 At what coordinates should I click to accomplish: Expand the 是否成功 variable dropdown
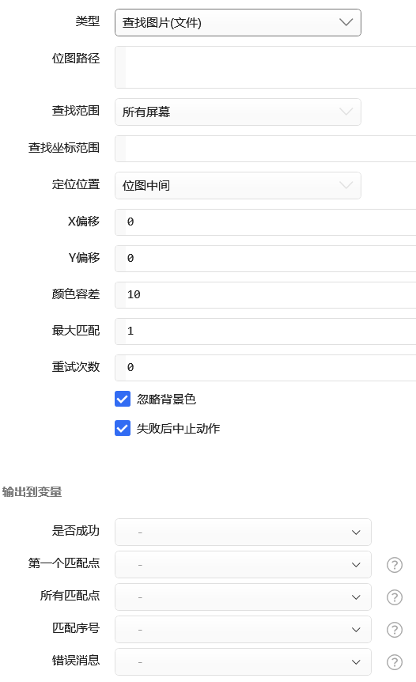243,532
